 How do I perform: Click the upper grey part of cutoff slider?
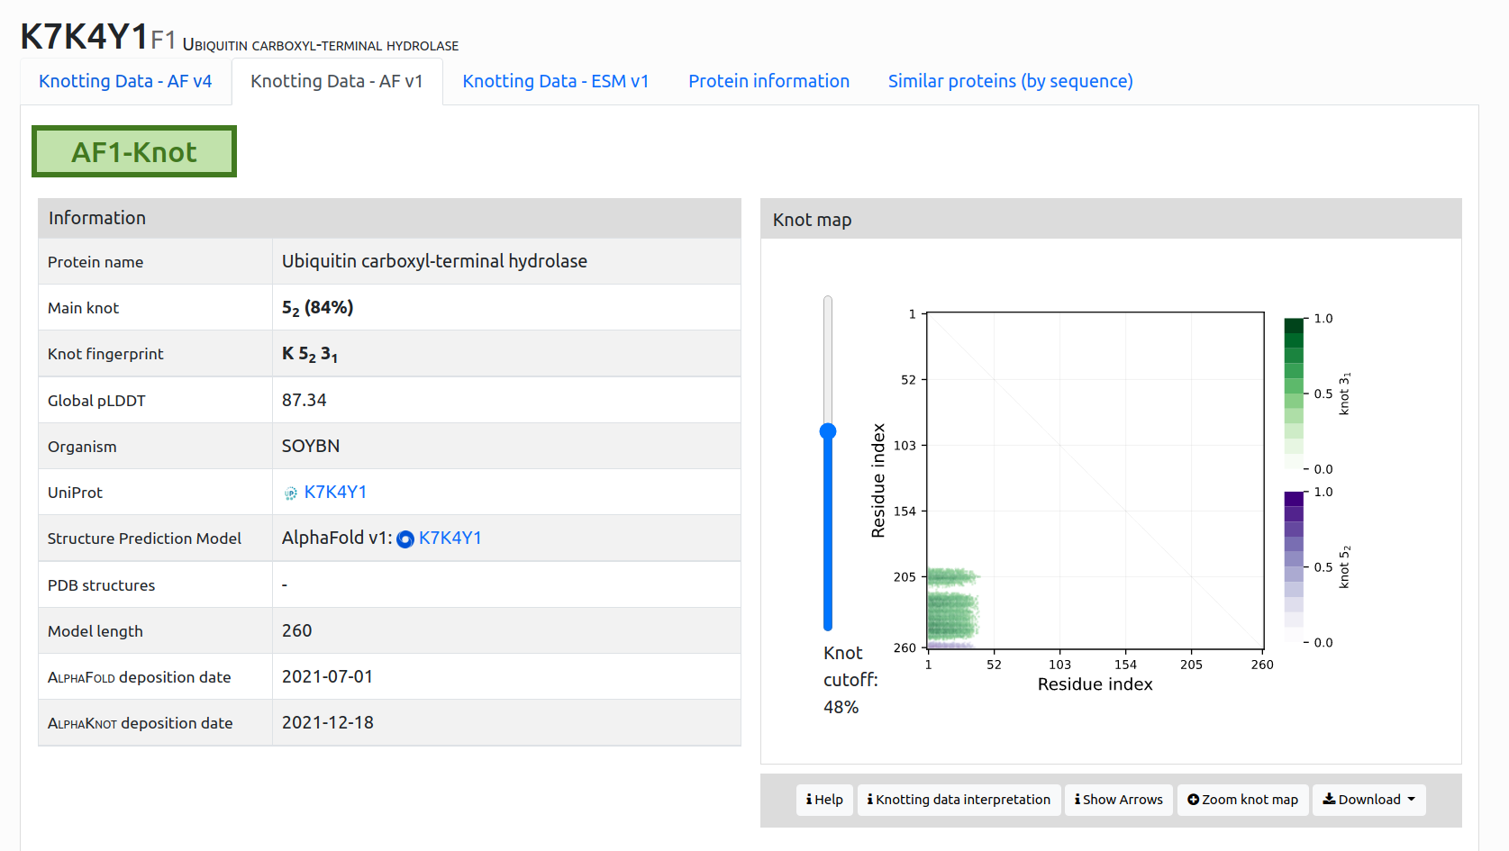pos(828,360)
